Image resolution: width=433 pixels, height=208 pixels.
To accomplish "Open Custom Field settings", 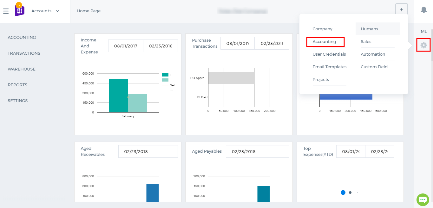I will click(x=374, y=67).
